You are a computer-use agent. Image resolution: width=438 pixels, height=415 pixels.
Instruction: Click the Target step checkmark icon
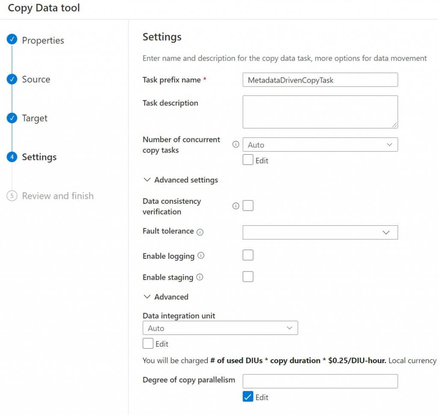coord(12,118)
